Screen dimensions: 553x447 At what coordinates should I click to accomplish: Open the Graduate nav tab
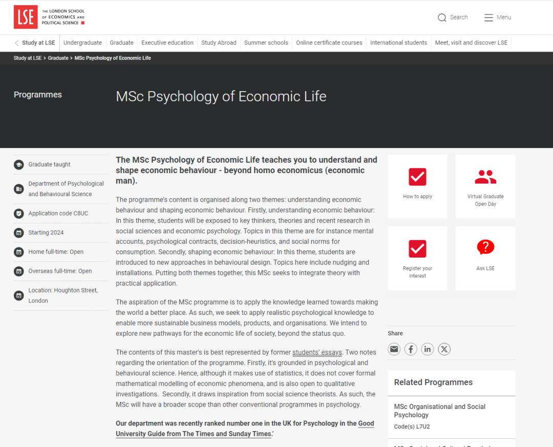[122, 42]
